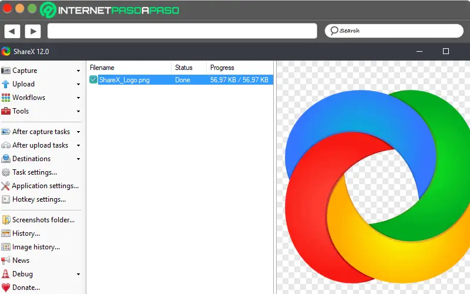Click the Workflows grid icon
Image resolution: width=470 pixels, height=294 pixels.
point(6,98)
